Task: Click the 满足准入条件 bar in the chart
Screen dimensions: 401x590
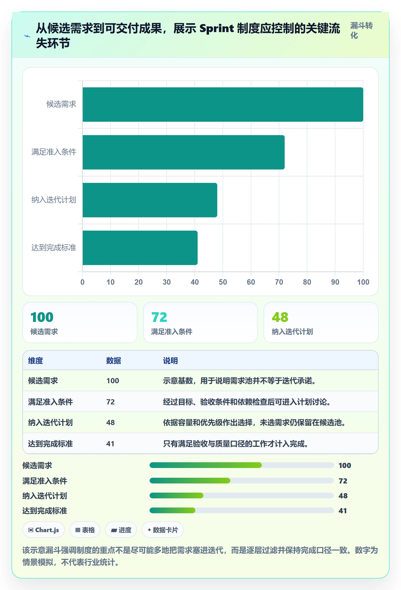Action: [184, 152]
